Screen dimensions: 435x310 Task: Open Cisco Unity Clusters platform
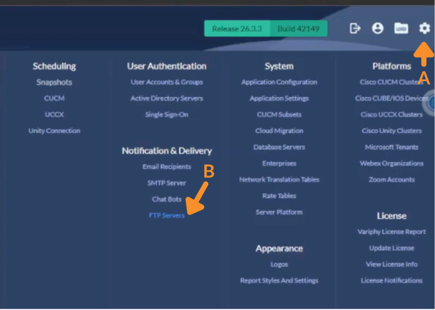pos(391,131)
